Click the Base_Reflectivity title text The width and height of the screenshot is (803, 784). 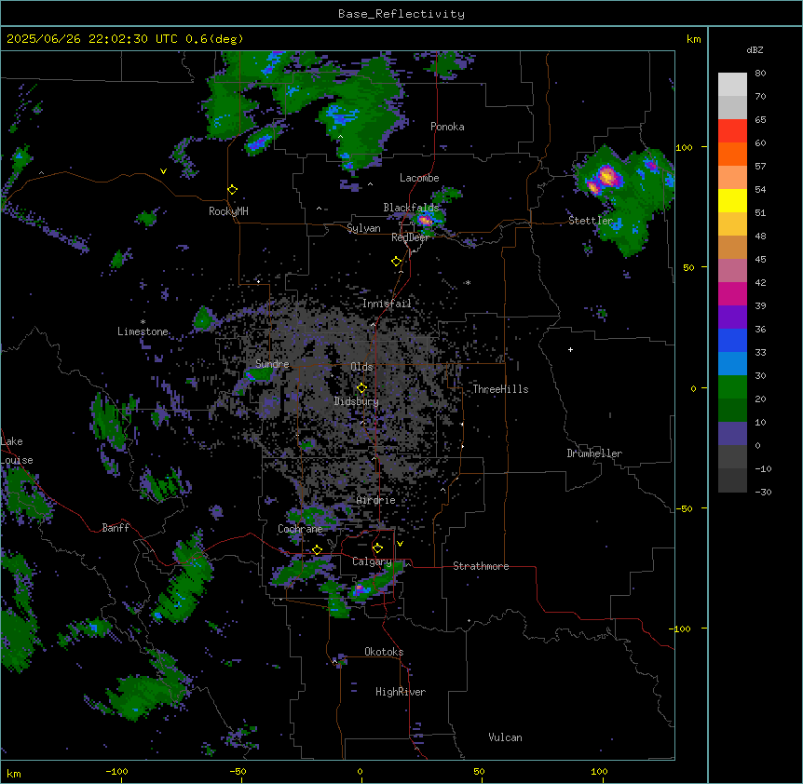401,14
